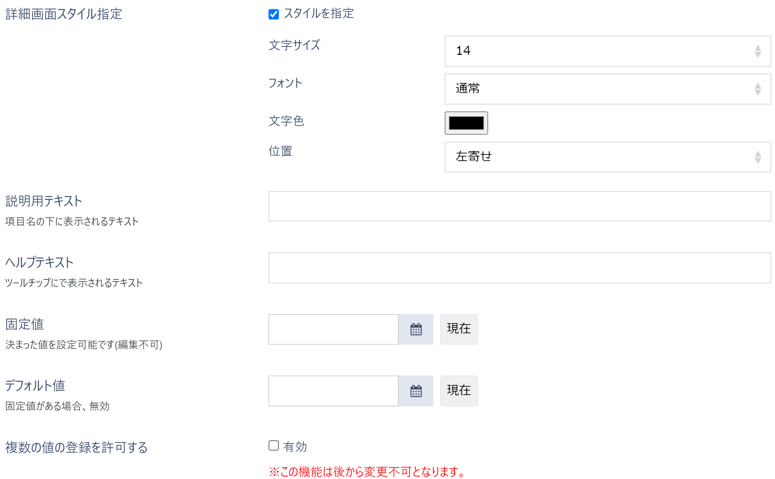This screenshot has height=479, width=775.
Task: Click the 固定値 date input field
Action: [333, 329]
